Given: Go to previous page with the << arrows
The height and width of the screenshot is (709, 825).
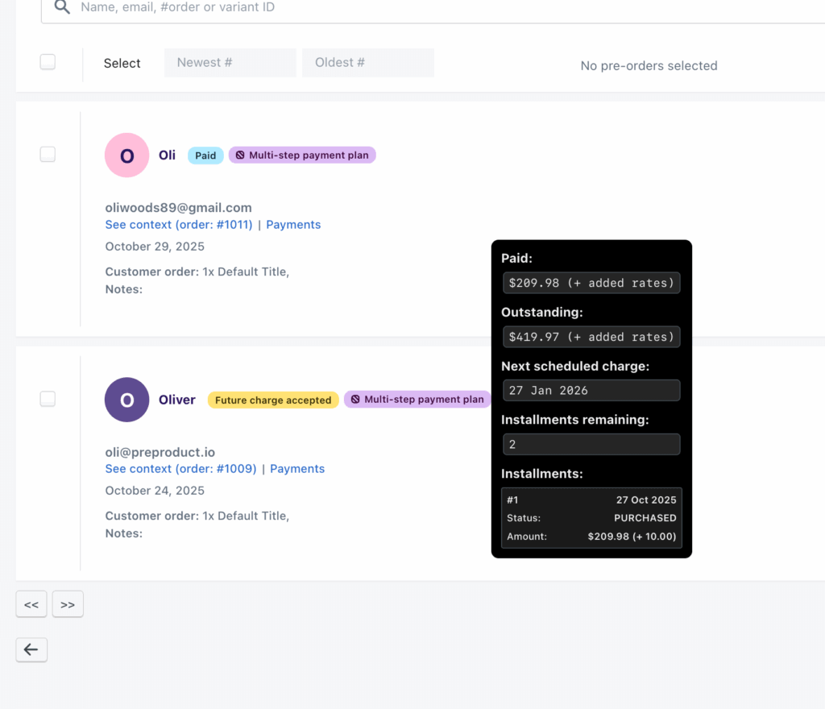Looking at the screenshot, I should [x=31, y=603].
